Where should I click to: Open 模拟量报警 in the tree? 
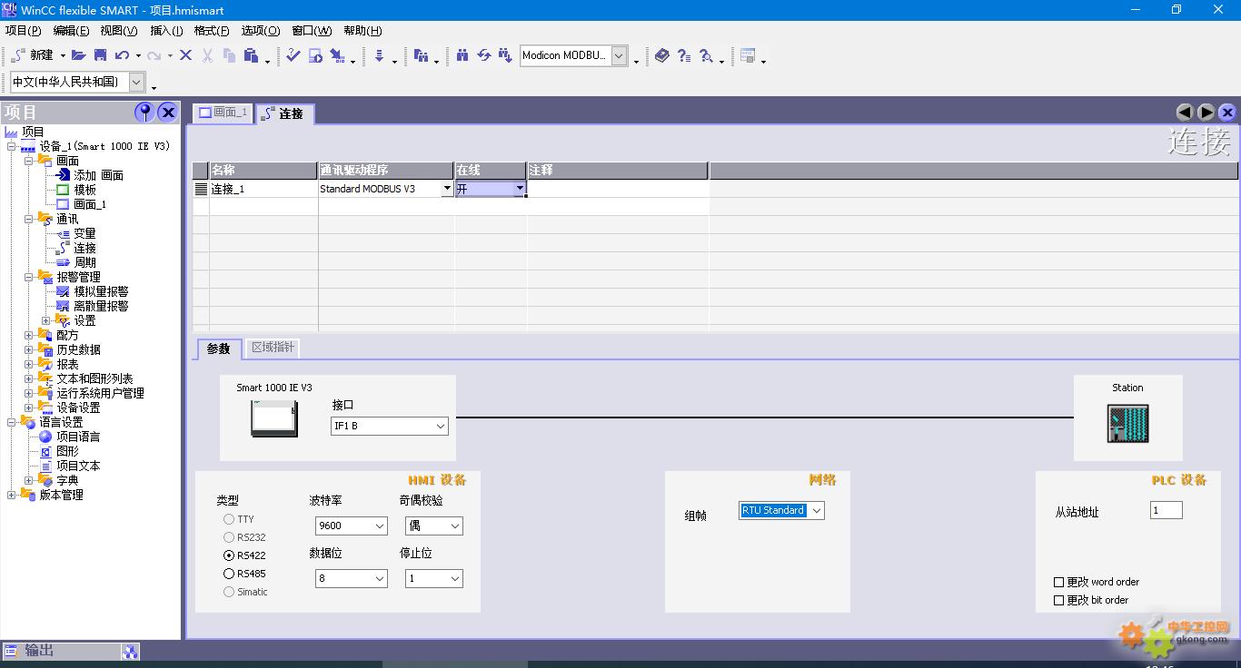click(x=101, y=291)
